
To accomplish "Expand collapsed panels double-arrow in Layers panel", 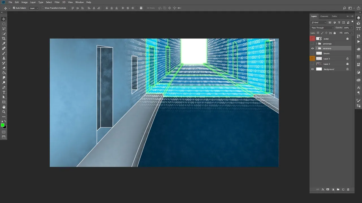I will tap(348, 16).
